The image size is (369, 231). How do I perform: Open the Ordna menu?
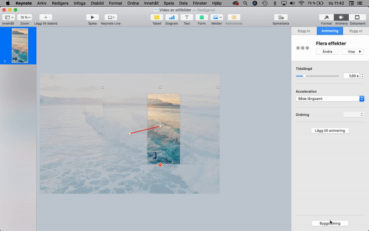point(133,3)
